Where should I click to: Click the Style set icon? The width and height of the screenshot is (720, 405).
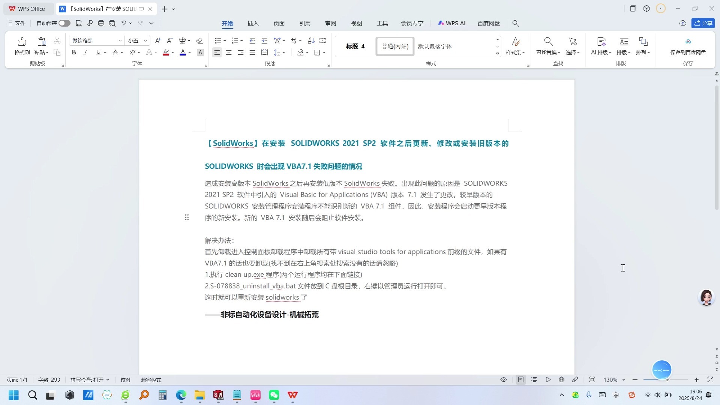point(516,41)
